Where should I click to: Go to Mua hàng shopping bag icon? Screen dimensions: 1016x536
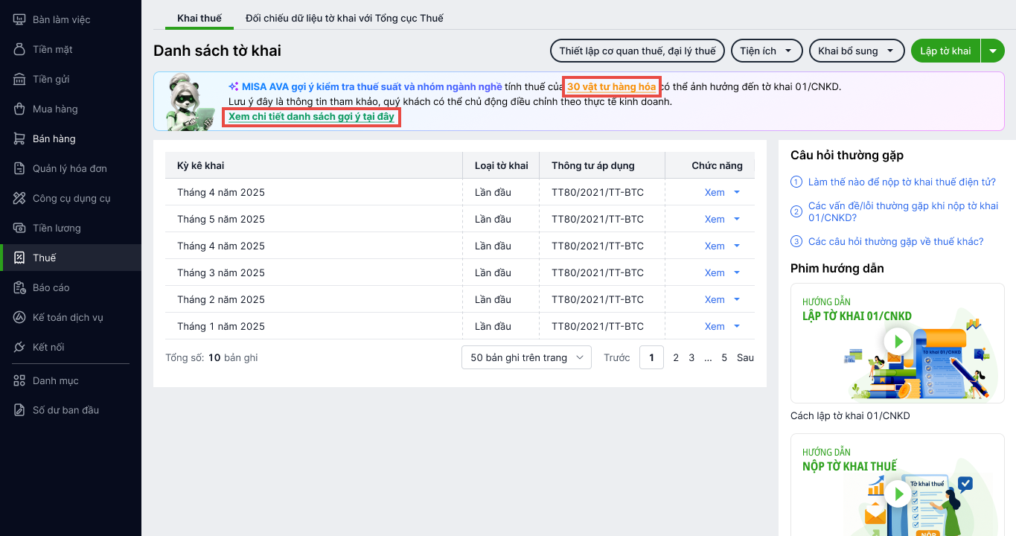[x=19, y=109]
